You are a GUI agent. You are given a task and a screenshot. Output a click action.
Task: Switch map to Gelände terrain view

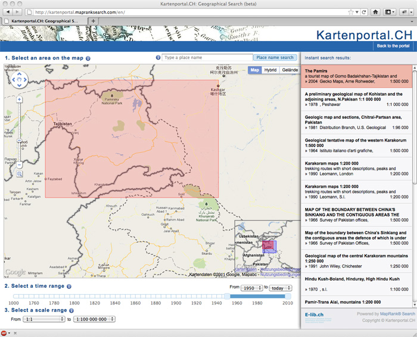tap(290, 70)
